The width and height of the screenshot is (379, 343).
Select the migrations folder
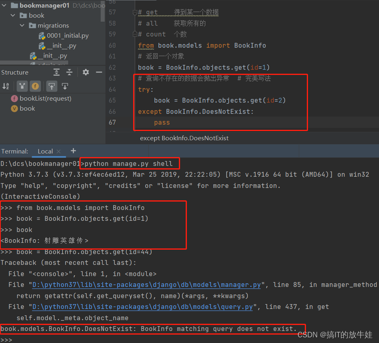[53, 25]
